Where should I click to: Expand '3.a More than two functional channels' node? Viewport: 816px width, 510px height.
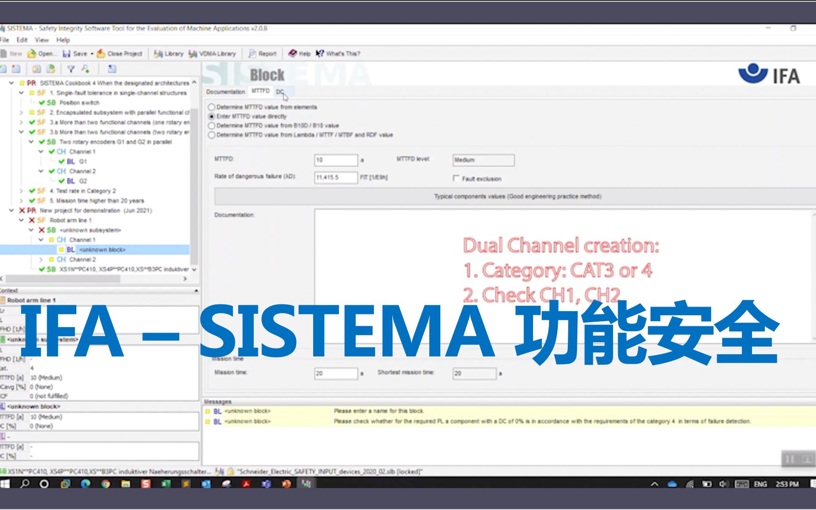pos(21,122)
